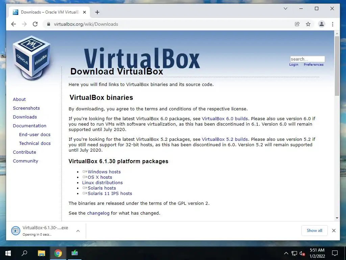
Task: Close the downloads bar
Action: tap(333, 231)
